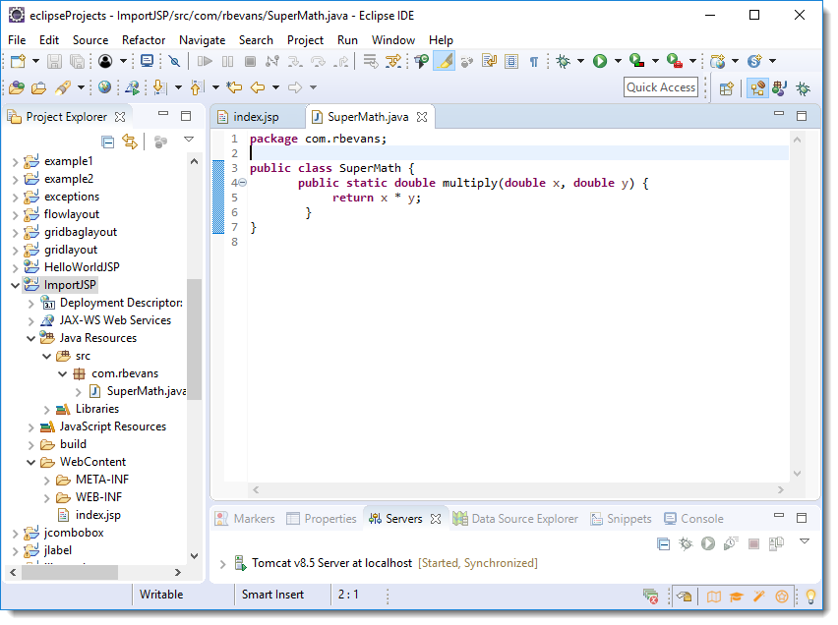The width and height of the screenshot is (838, 625).
Task: Publish to the server icon
Action: pos(776,543)
